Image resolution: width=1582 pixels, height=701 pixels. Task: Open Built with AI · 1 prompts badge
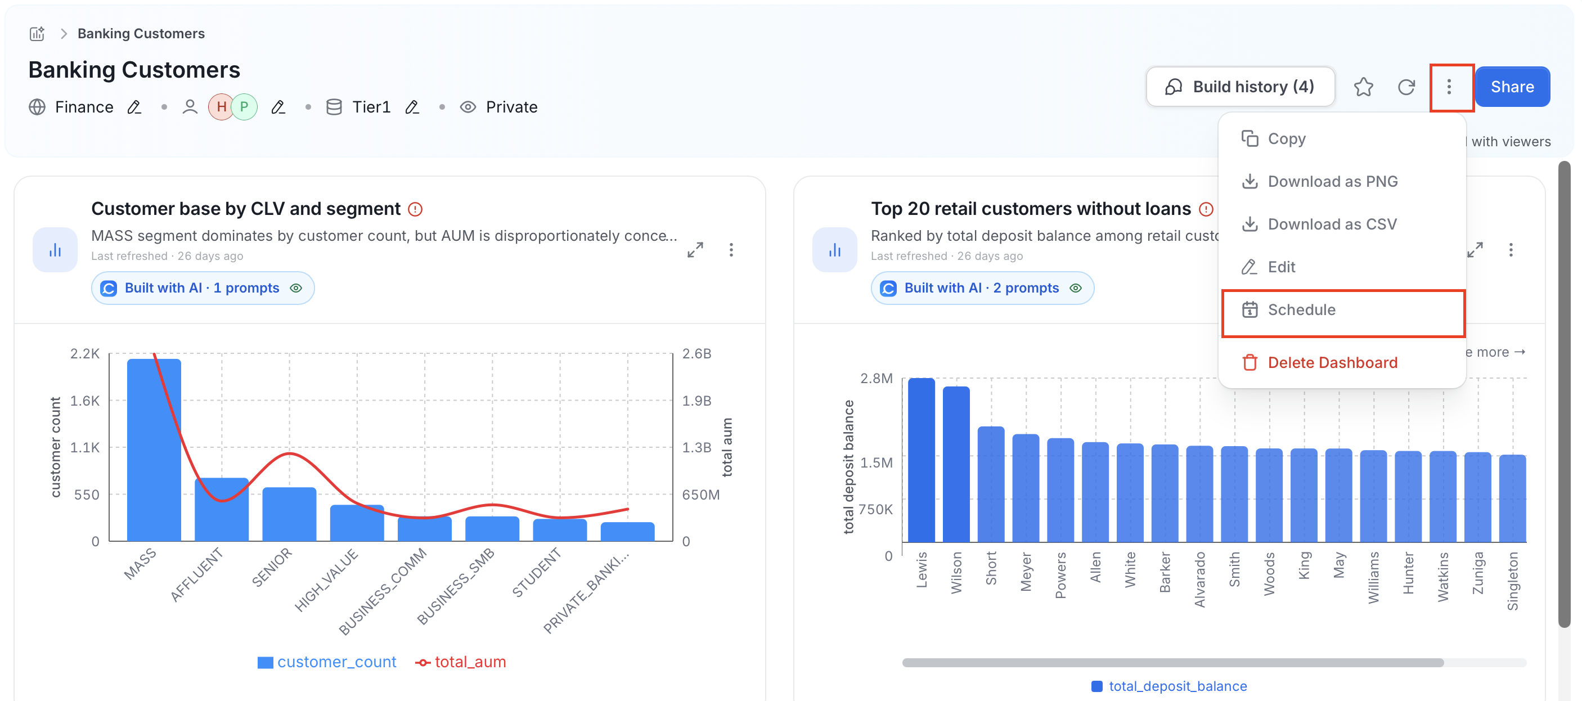(x=203, y=288)
